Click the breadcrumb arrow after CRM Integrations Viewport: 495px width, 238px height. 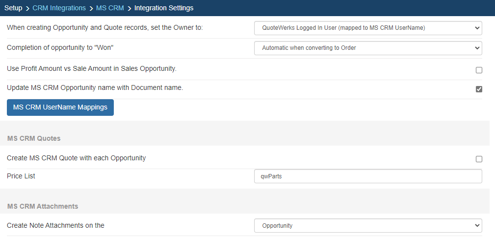(x=91, y=8)
